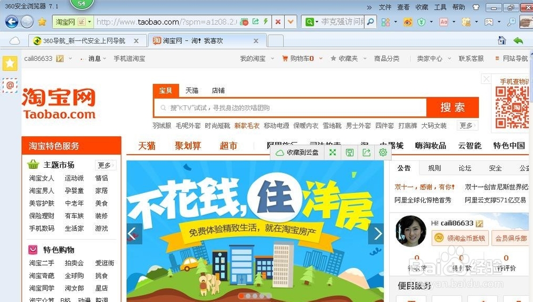The image size is (533, 302).
Task: Open the 手机逛淘宝 link
Action: (x=129, y=59)
